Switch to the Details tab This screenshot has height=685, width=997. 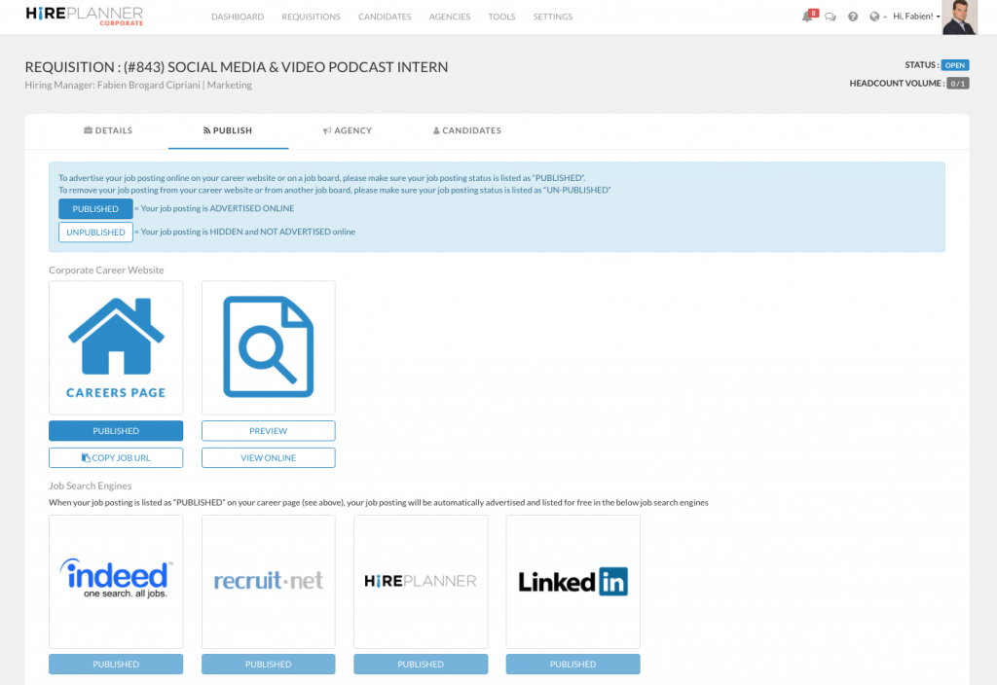point(108,130)
